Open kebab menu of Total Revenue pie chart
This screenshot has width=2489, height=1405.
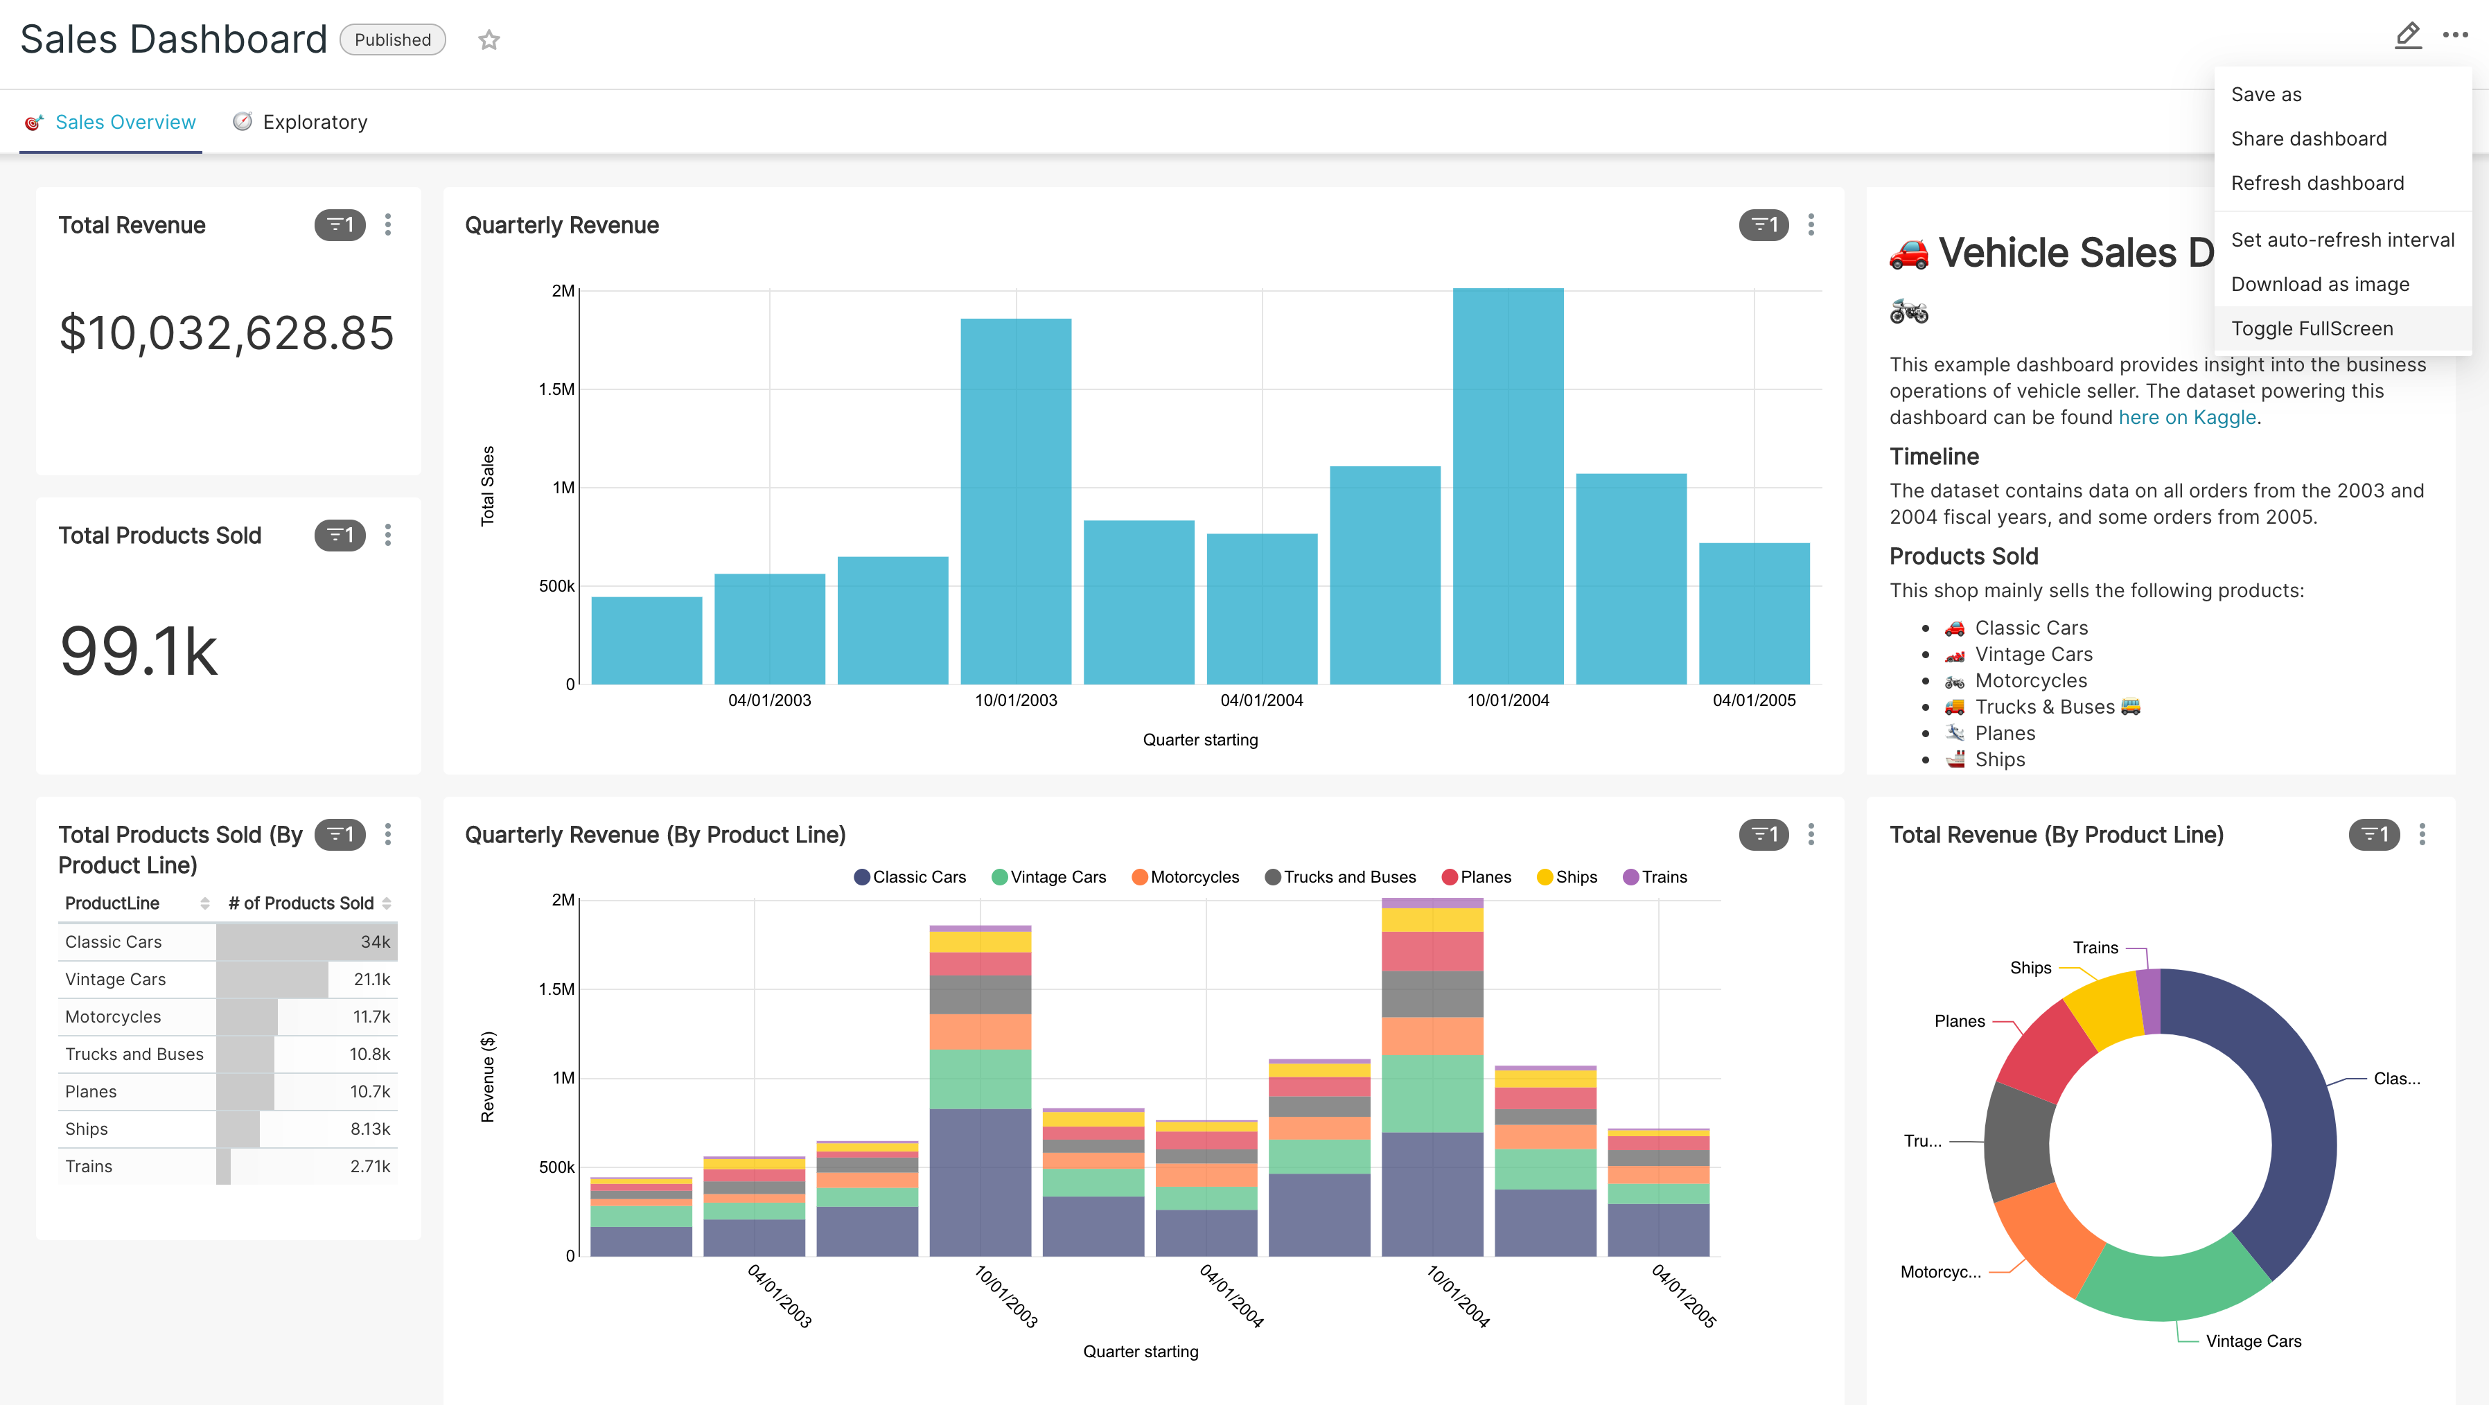tap(2421, 834)
